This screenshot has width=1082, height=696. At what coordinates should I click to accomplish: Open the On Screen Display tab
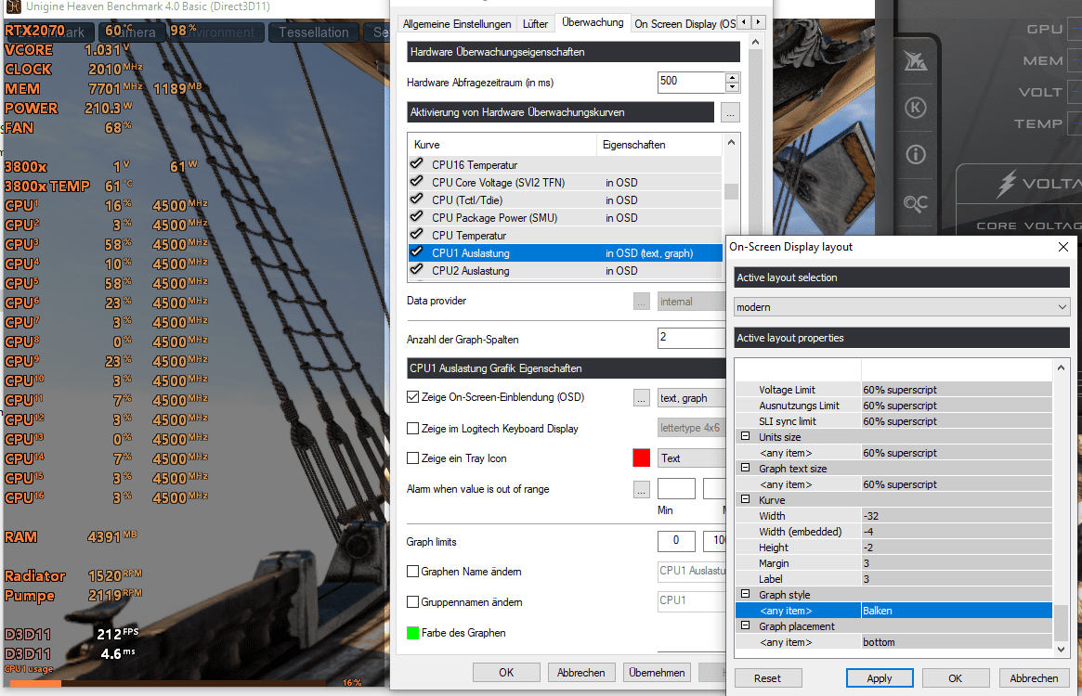tap(684, 24)
